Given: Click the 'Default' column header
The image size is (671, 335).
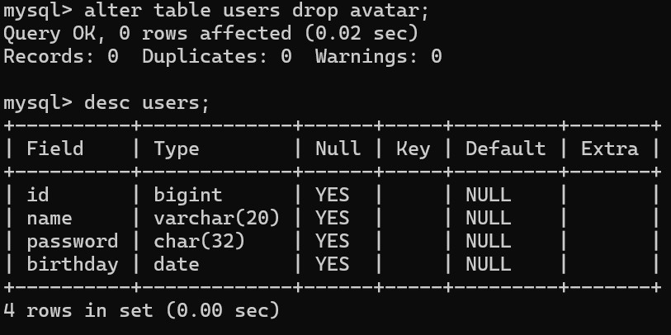Looking at the screenshot, I should 505,149.
